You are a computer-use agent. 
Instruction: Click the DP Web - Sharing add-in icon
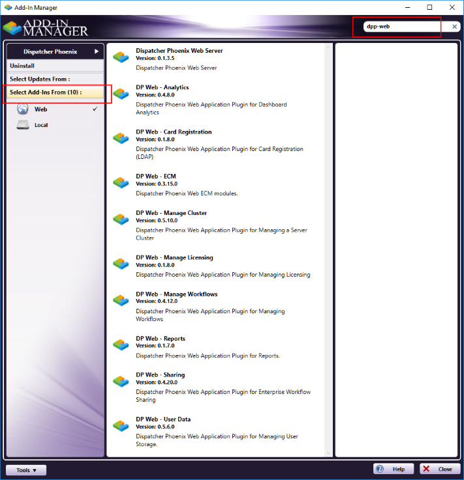121,381
